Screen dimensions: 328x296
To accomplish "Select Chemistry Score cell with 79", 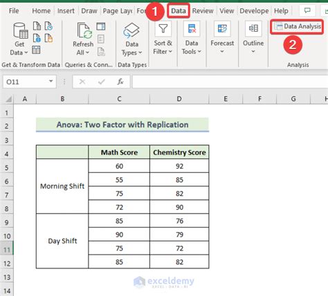I will tap(179, 234).
